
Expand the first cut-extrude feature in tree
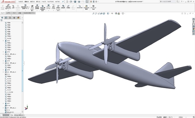click(x=3, y=54)
